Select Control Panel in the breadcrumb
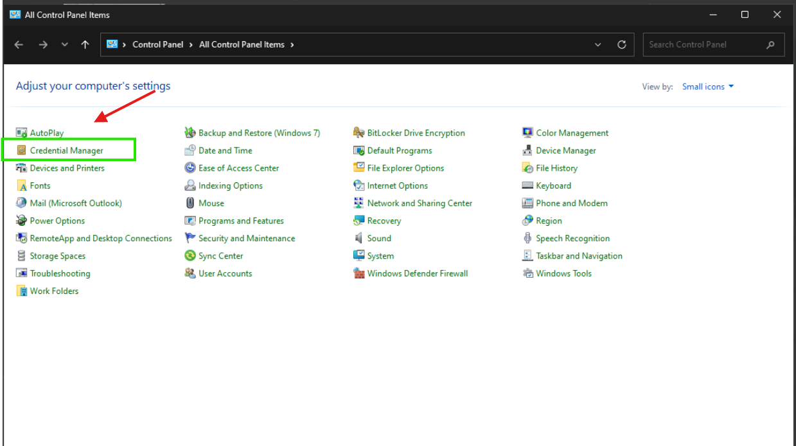The width and height of the screenshot is (796, 446). point(158,45)
